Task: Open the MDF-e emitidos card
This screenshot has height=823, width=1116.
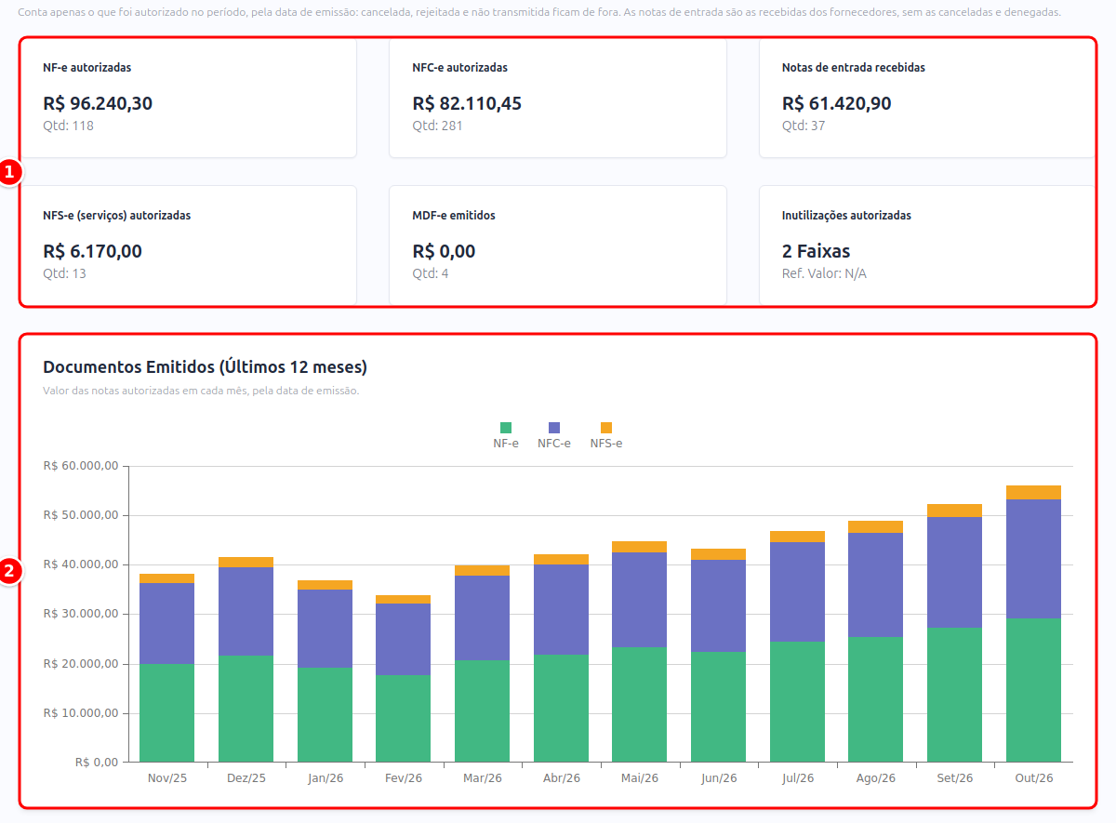Action: [558, 246]
